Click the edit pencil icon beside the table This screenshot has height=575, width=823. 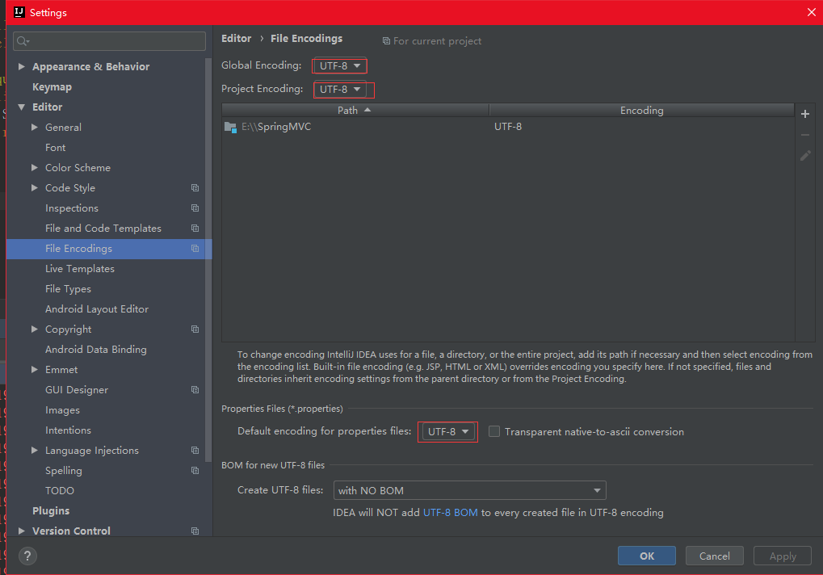pos(804,156)
